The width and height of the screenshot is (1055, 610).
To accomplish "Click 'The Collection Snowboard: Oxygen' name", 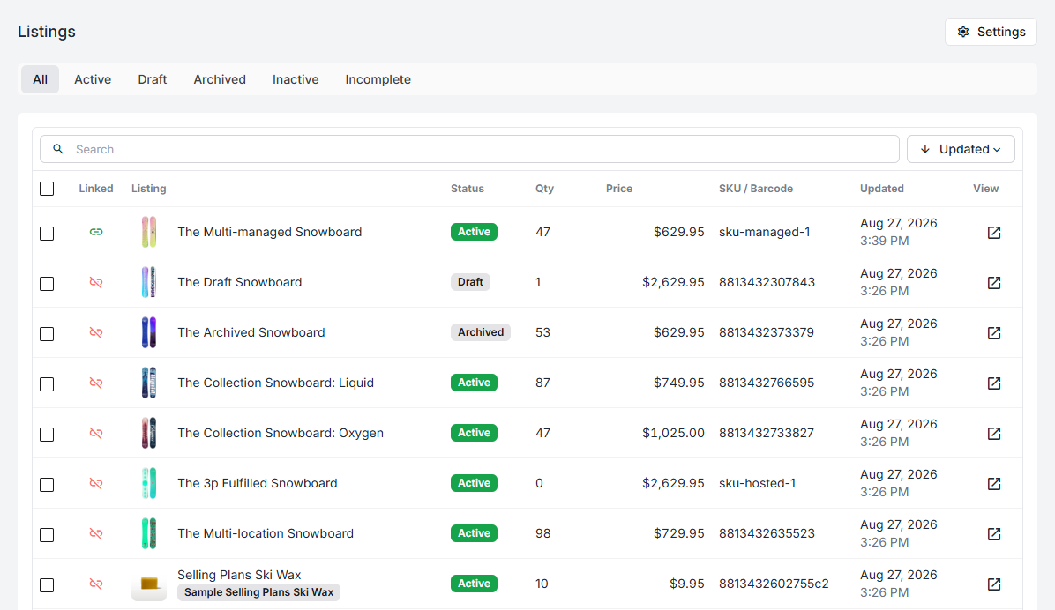I will pos(281,433).
